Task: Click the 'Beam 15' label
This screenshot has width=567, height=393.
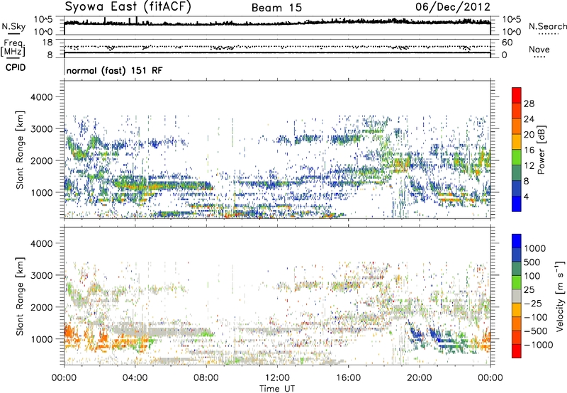Action: tap(276, 8)
